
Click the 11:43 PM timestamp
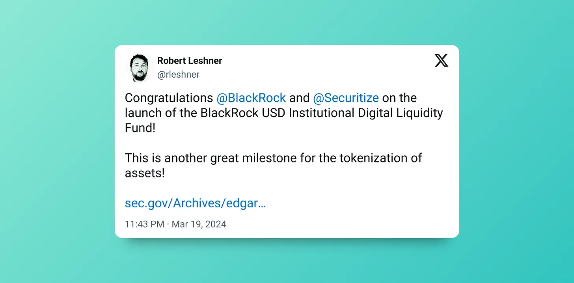coord(144,224)
